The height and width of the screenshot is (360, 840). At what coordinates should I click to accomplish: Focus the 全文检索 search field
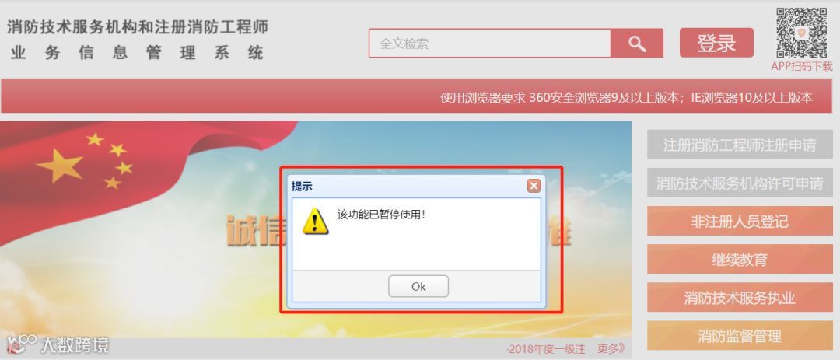coord(490,44)
